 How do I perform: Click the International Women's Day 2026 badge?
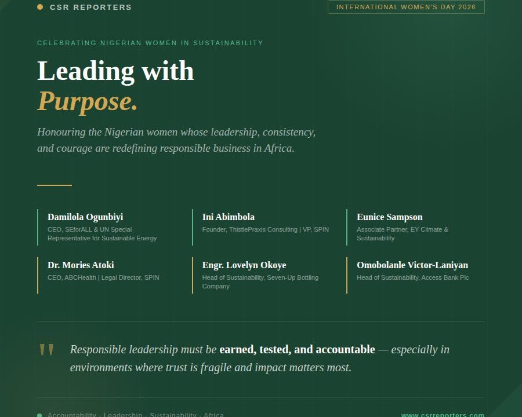[406, 7]
